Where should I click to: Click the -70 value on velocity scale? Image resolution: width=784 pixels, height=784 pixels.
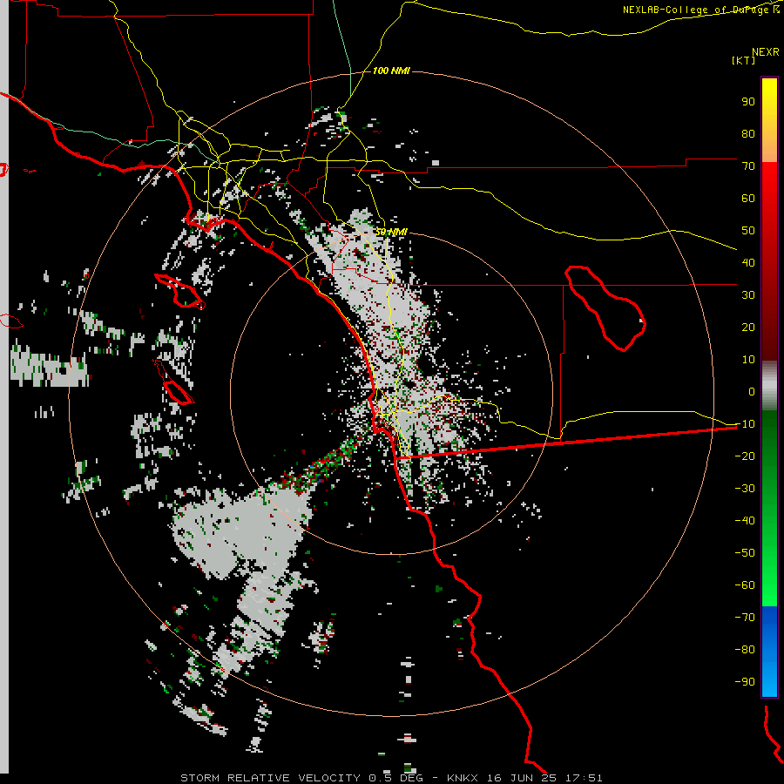pyautogui.click(x=745, y=618)
